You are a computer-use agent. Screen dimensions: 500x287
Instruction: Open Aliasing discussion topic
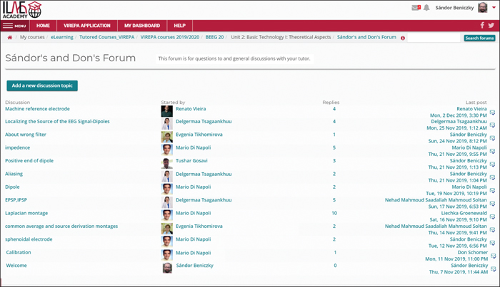[14, 174]
